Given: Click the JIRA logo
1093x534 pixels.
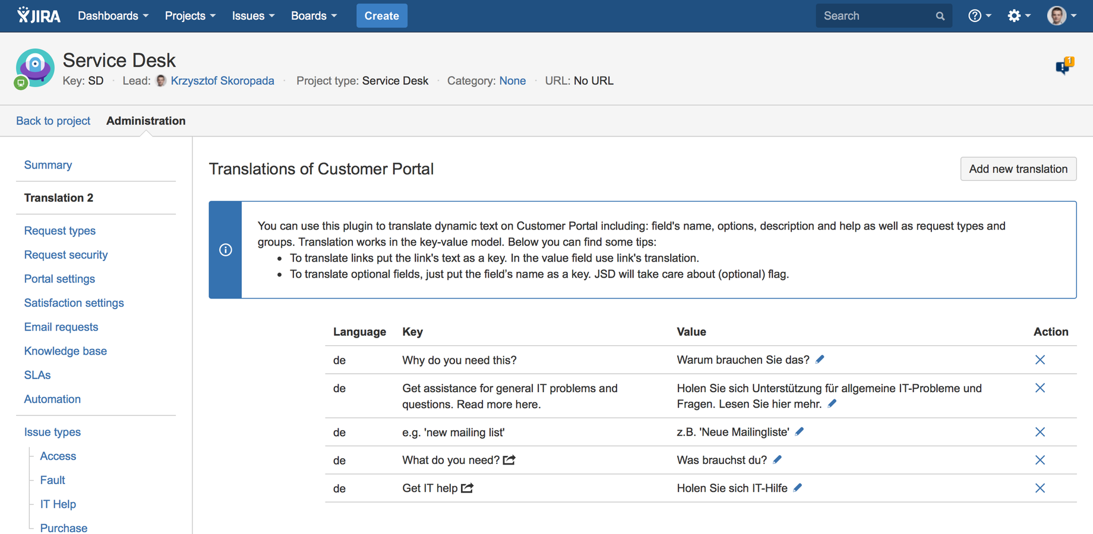Looking at the screenshot, I should click(39, 15).
